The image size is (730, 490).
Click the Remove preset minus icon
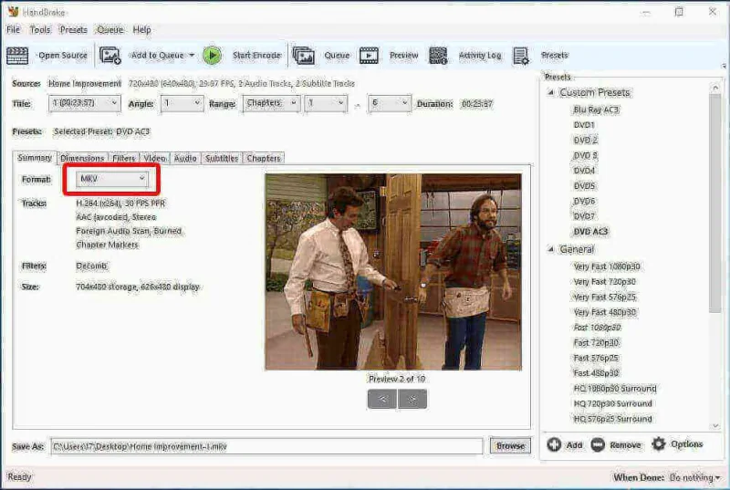598,444
